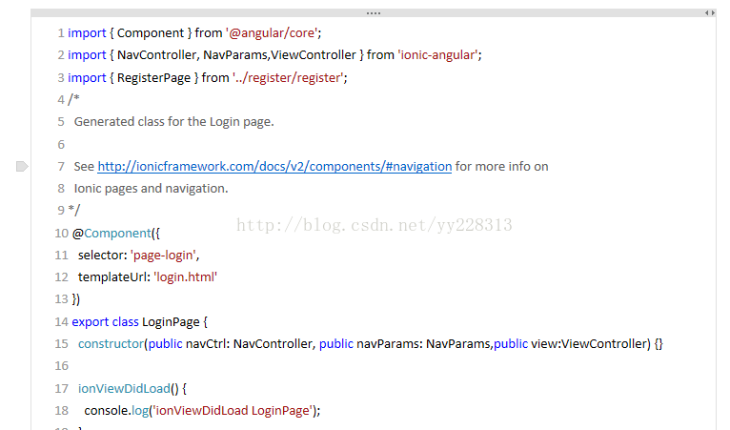730x430 pixels.
Task: Click 'navCtrl: NavController' parameter on line 15
Action: click(249, 344)
